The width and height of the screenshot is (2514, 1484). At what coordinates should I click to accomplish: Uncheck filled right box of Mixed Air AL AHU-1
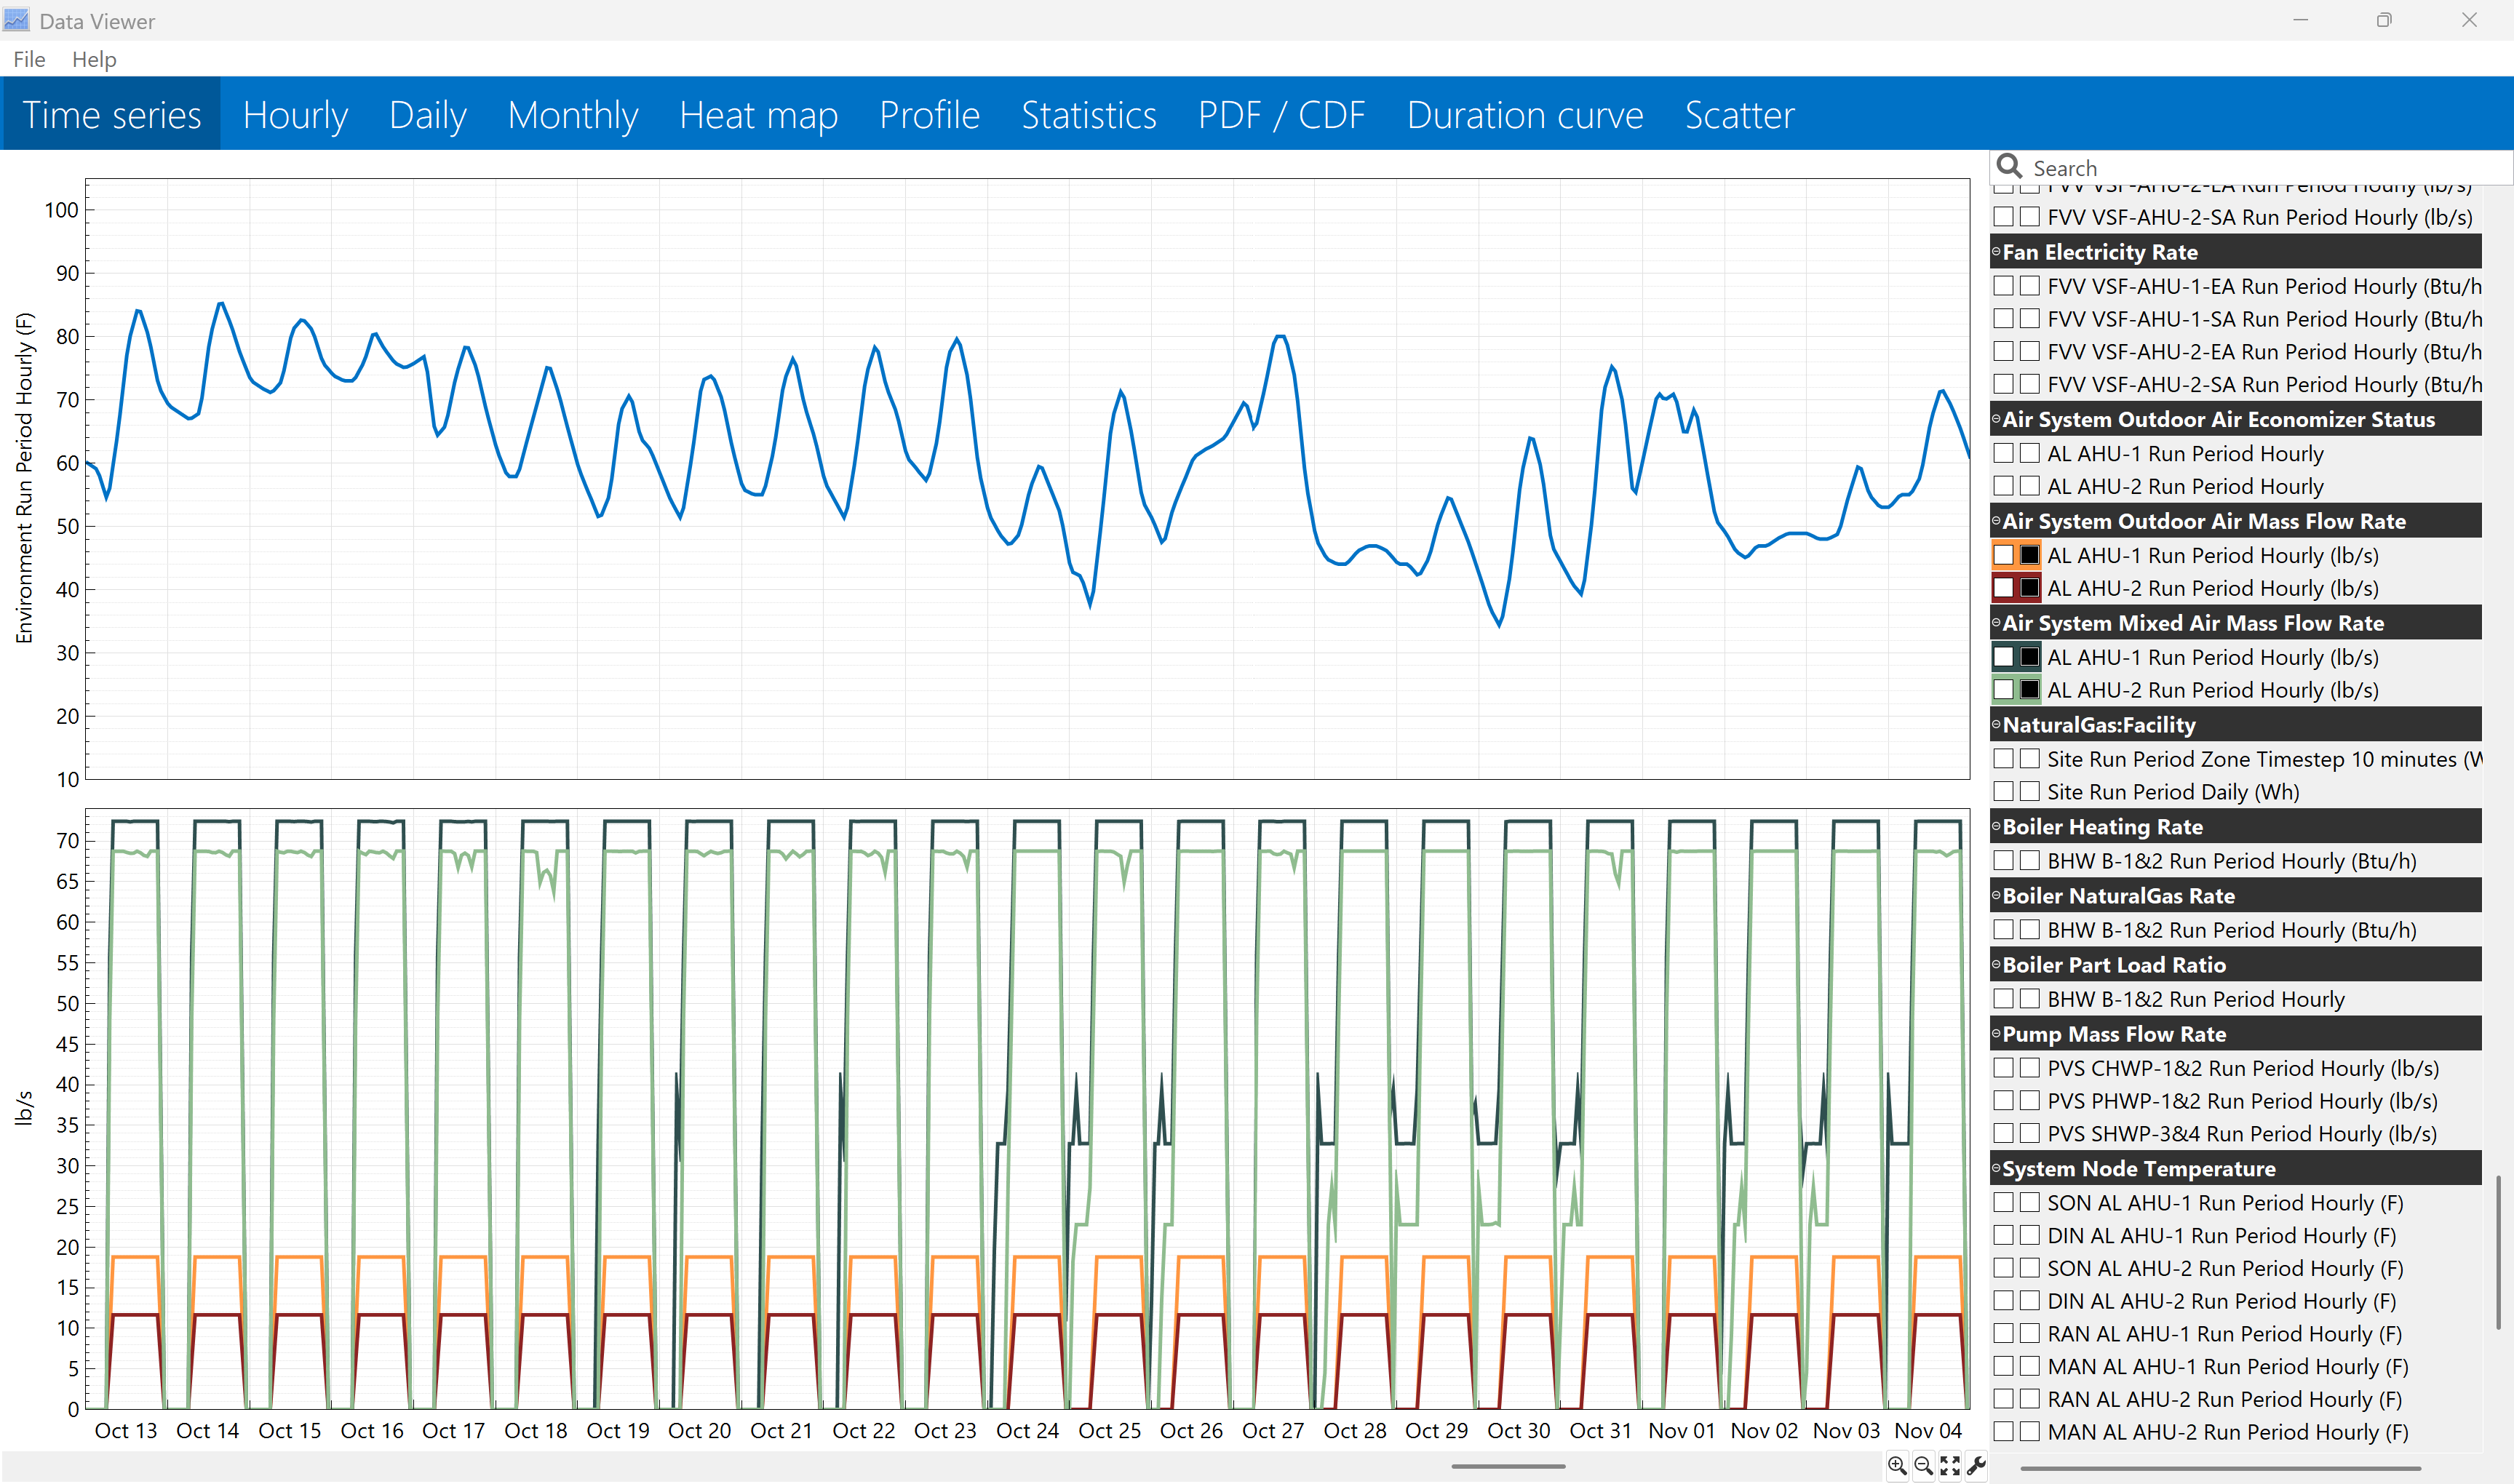[2030, 657]
